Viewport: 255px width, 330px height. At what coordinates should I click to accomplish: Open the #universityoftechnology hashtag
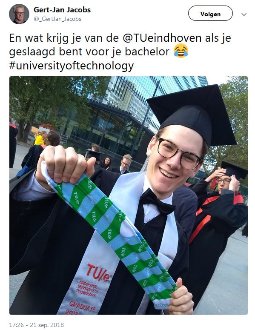point(72,66)
